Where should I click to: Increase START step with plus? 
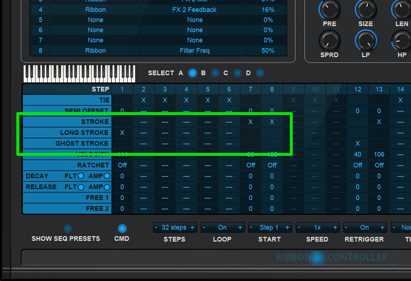tap(287, 227)
